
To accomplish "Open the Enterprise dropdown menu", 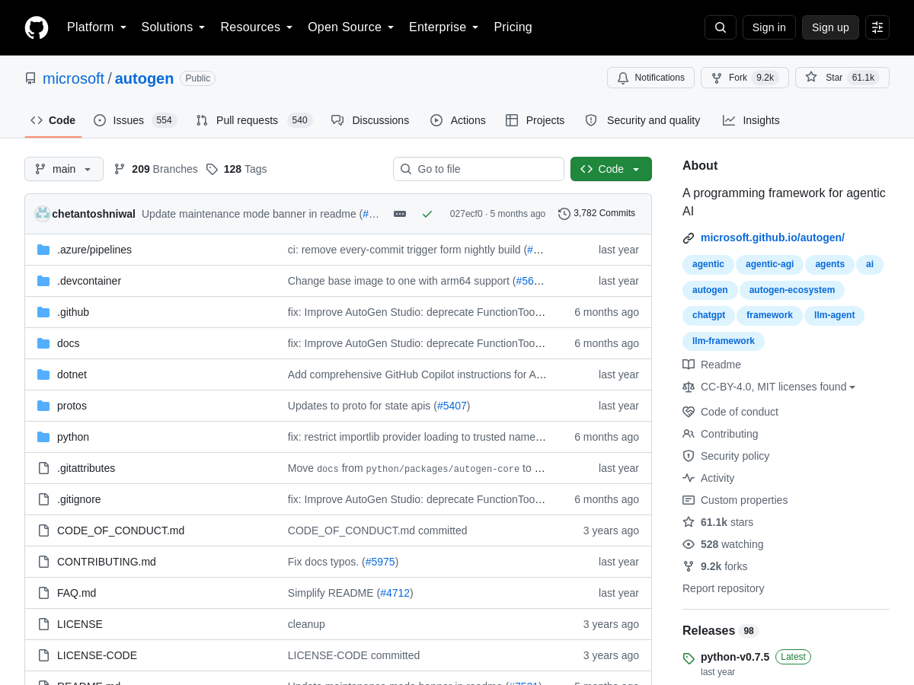I will pyautogui.click(x=444, y=27).
